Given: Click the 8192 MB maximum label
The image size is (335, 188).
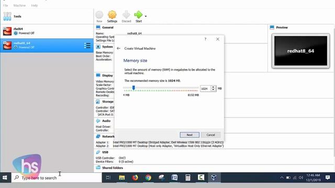Looking at the screenshot, I should (x=193, y=95).
